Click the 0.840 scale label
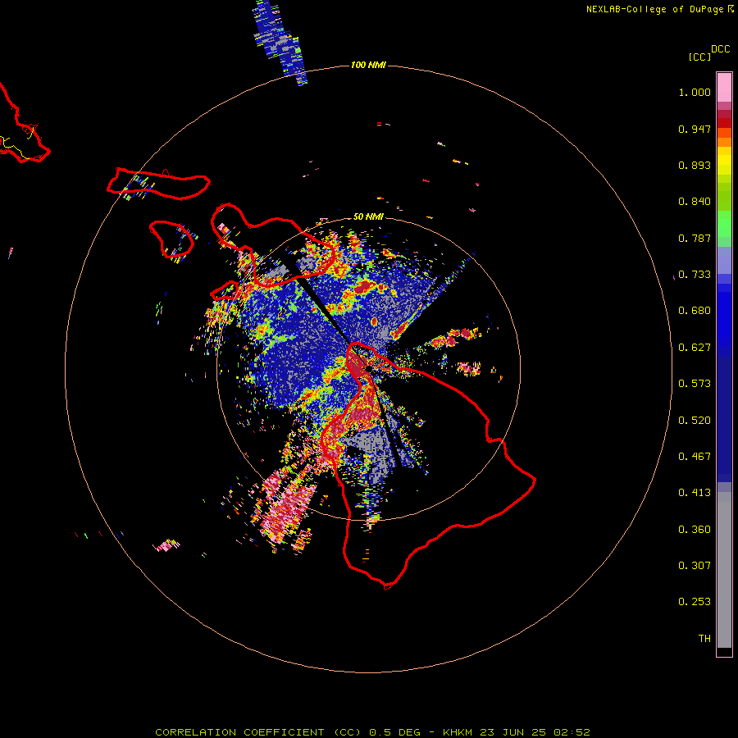This screenshot has width=738, height=738. pyautogui.click(x=695, y=202)
